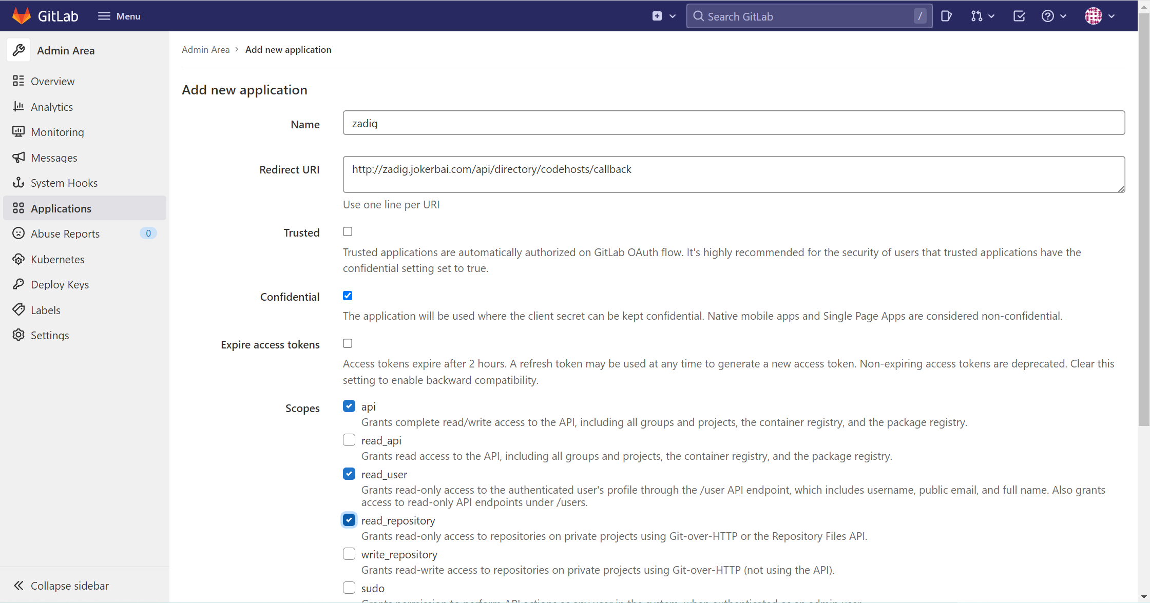The height and width of the screenshot is (603, 1150).
Task: Click the Monitoring monitor icon
Action: tap(18, 132)
